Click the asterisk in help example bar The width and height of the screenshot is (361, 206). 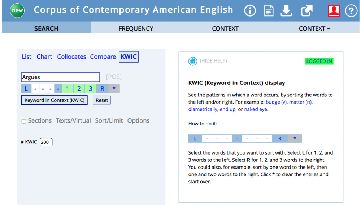pyautogui.click(x=295, y=138)
